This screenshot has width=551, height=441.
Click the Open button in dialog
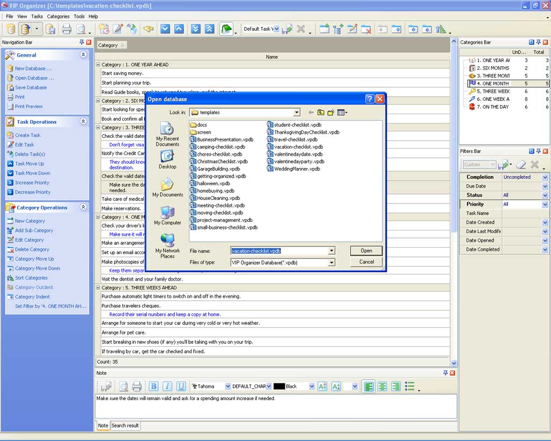366,251
